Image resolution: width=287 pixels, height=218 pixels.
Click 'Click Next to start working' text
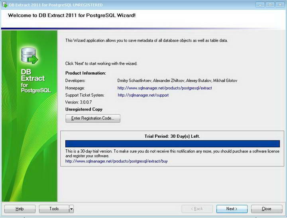coord(101,63)
